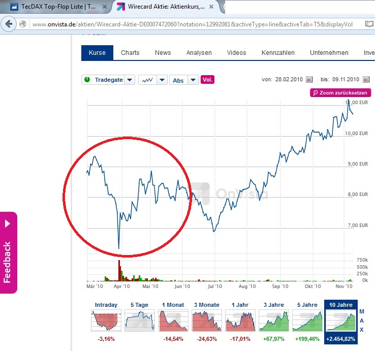Open the Kennzahlen tab
The height and width of the screenshot is (351, 375).
tap(278, 53)
